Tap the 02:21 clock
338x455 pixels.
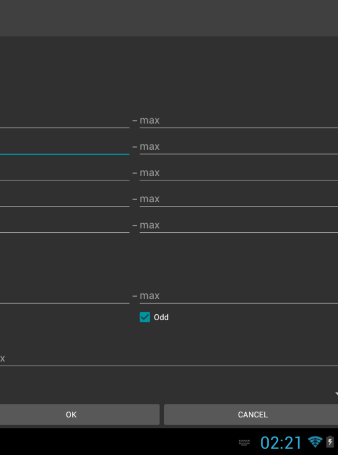tap(280, 443)
